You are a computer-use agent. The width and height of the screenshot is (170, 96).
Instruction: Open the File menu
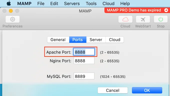click(41, 3)
